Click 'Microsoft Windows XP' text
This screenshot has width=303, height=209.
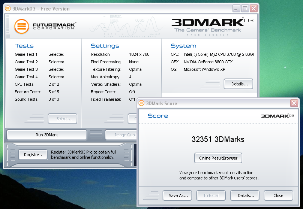click(x=204, y=69)
